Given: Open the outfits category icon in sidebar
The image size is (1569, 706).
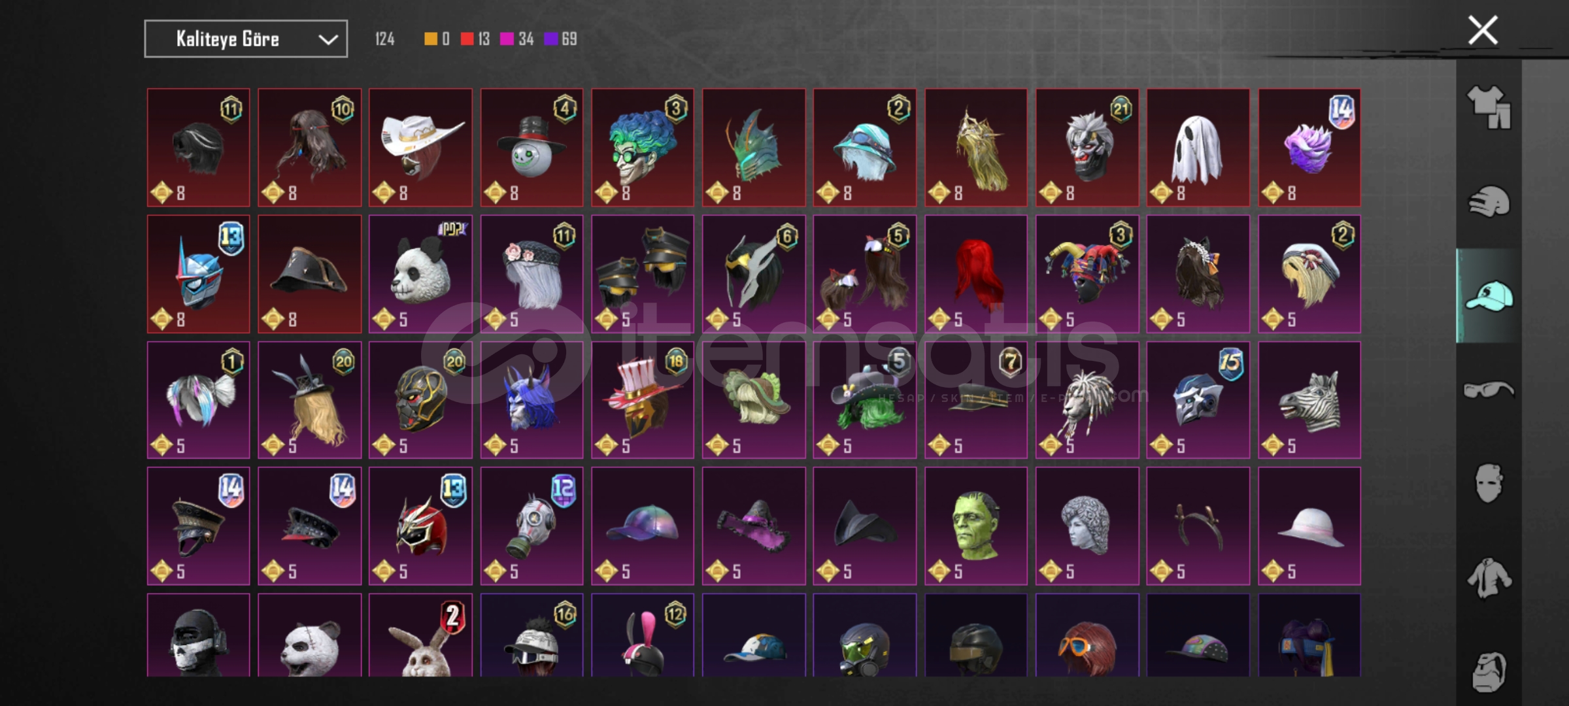Looking at the screenshot, I should pos(1489,107).
